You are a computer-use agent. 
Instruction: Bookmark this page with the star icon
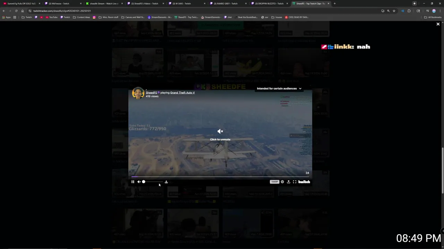[x=394, y=11]
